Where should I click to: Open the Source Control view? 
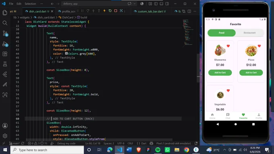tap(5, 33)
